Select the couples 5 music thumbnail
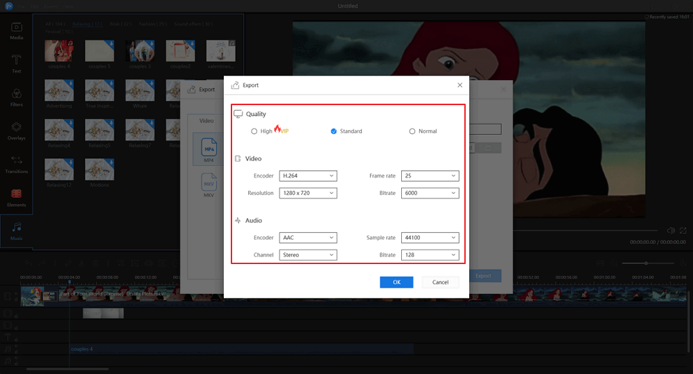Screen dimensions: 693x374 (x=99, y=50)
